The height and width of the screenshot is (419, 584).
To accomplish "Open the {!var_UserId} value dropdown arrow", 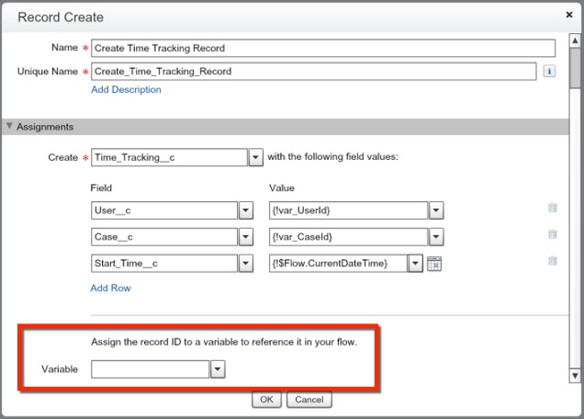I will pyautogui.click(x=436, y=210).
